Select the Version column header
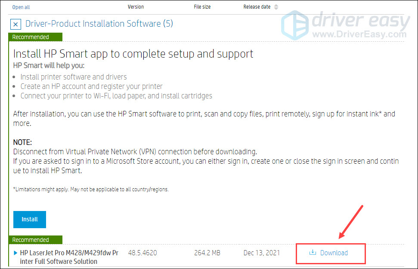This screenshot has height=269, width=418. pos(136,7)
